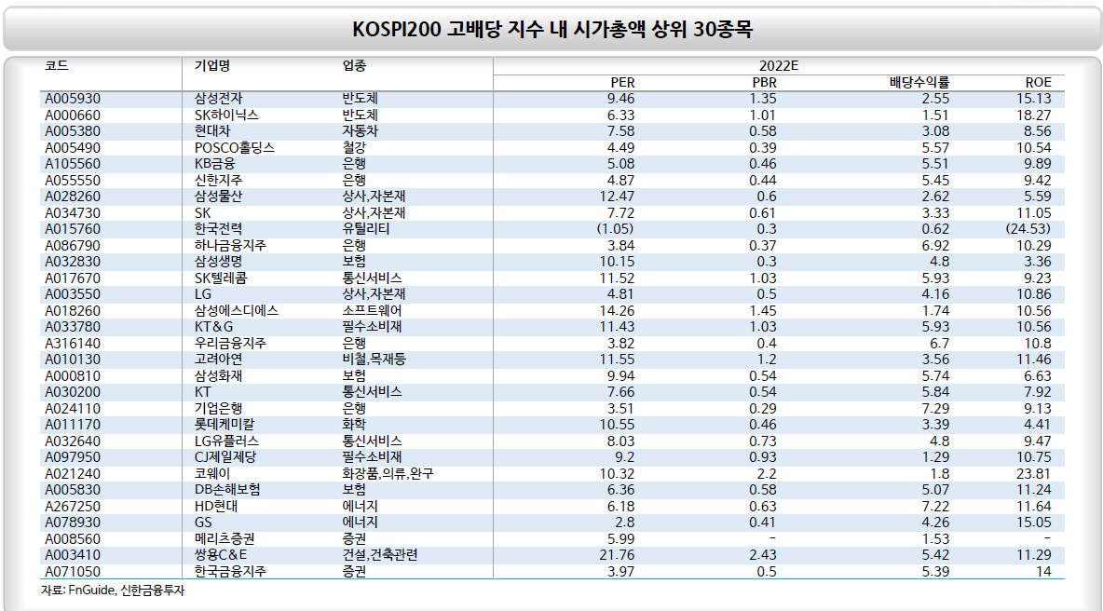1103x611 pixels.
Task: Click company name 'KT&G'
Action: pos(213,327)
